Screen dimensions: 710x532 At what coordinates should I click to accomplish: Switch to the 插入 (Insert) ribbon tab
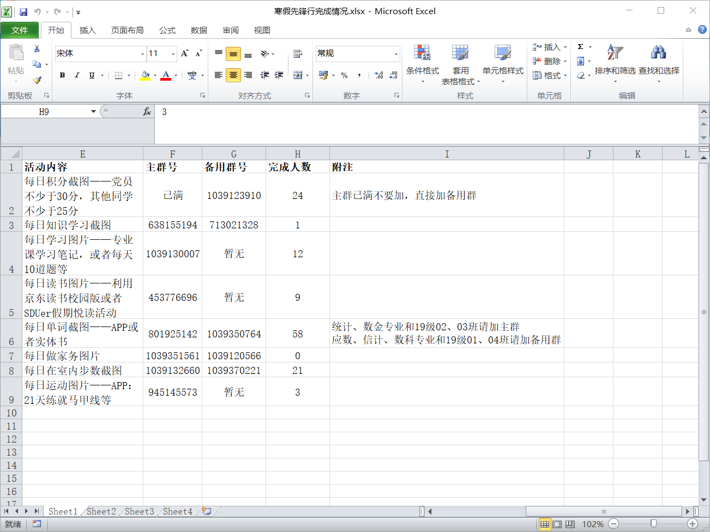pos(87,31)
